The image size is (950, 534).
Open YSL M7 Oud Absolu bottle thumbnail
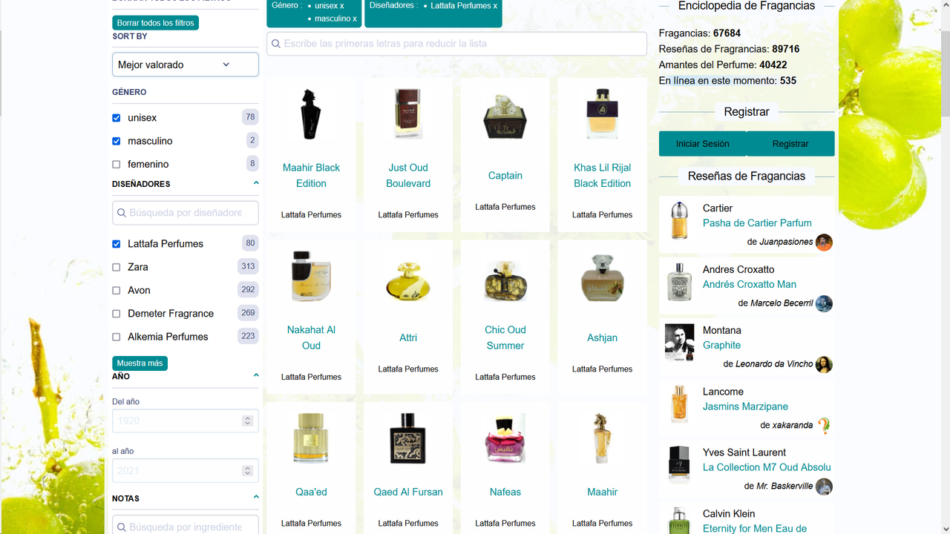tap(679, 465)
